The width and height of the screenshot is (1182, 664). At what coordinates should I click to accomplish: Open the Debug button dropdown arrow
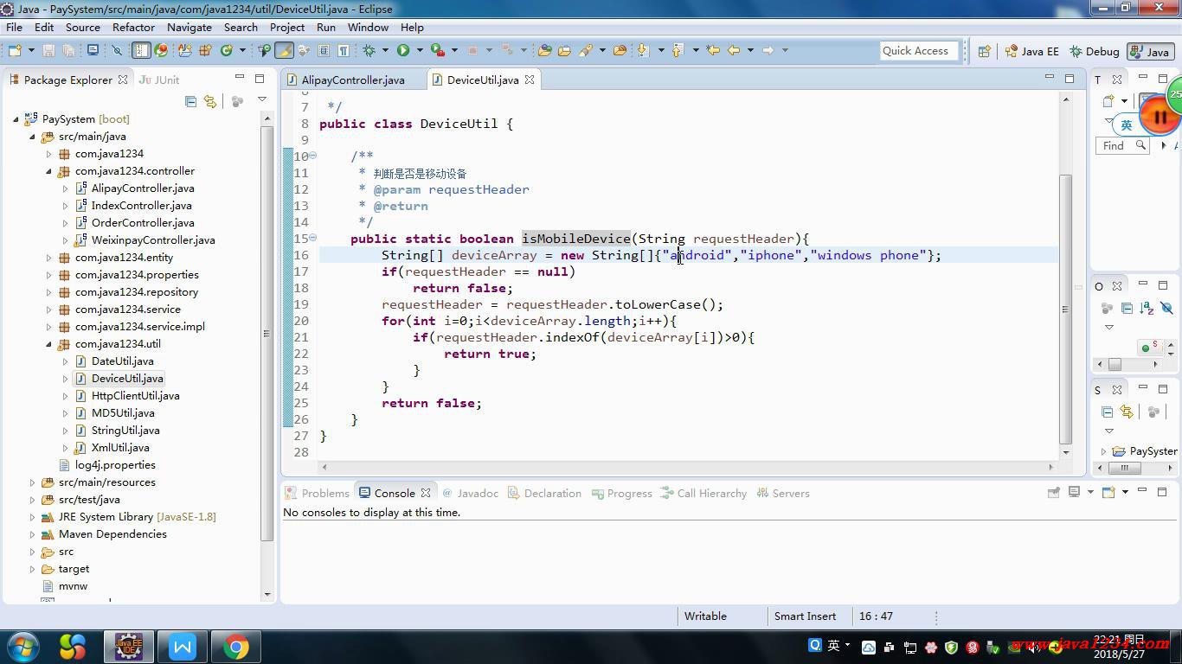click(x=385, y=50)
